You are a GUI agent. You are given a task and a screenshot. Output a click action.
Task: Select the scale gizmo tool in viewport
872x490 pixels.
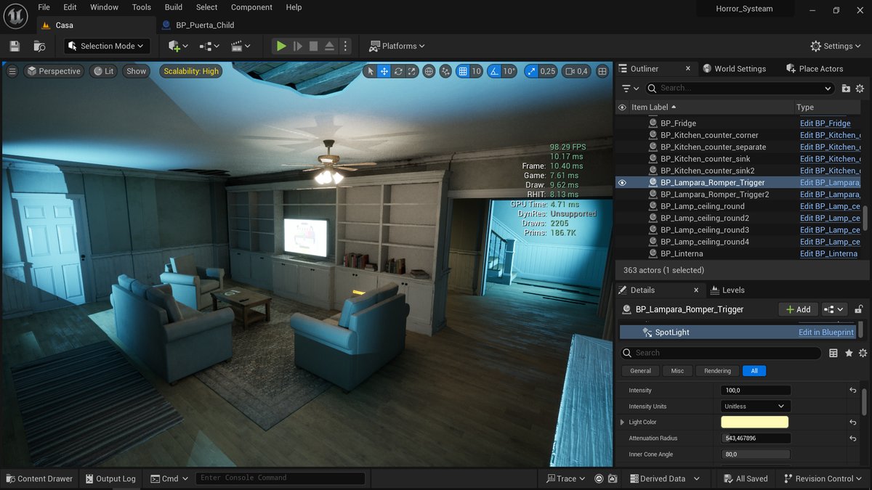(x=412, y=71)
